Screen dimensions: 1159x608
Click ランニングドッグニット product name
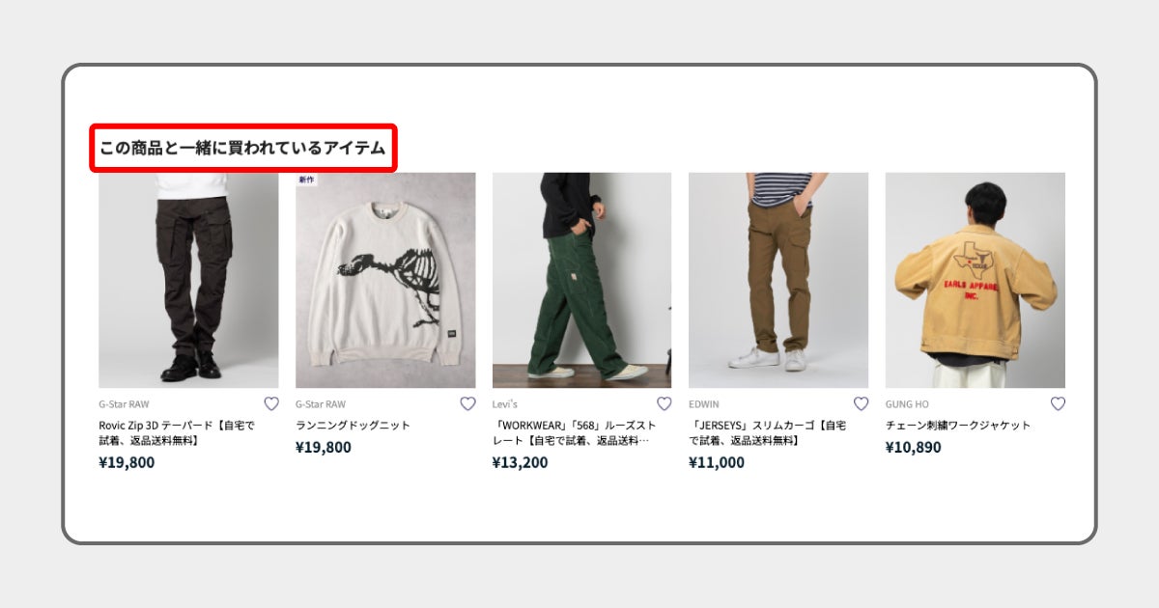pyautogui.click(x=353, y=426)
